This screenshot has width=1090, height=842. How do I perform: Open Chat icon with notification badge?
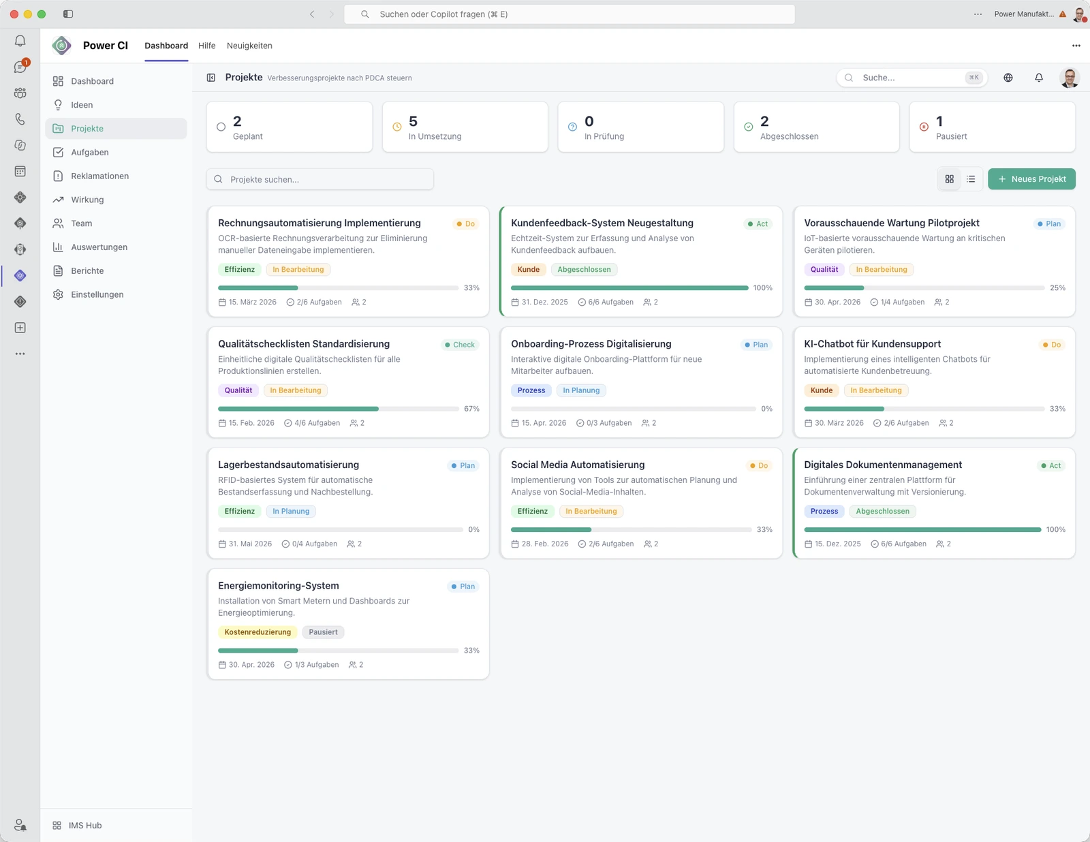click(20, 67)
